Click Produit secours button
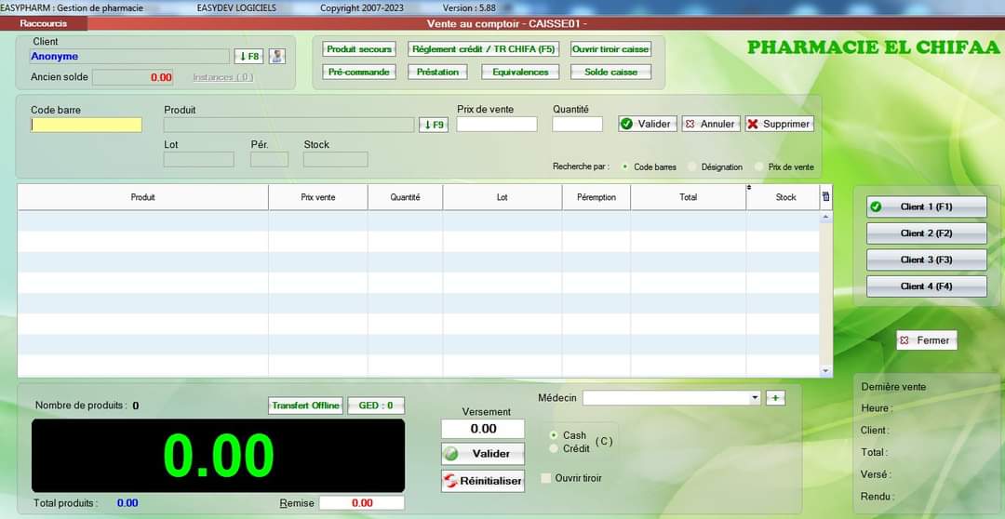 (359, 49)
